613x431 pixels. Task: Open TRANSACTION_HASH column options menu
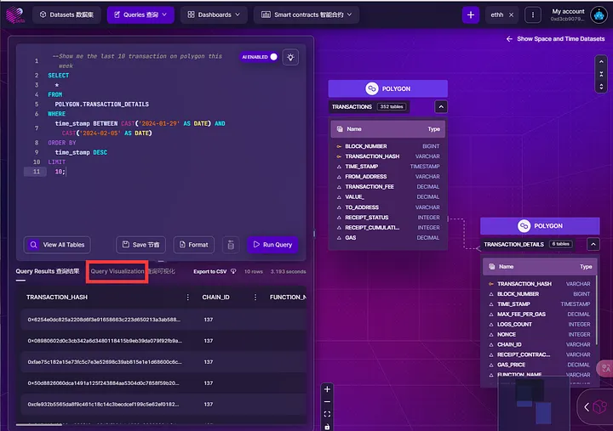tap(187, 298)
